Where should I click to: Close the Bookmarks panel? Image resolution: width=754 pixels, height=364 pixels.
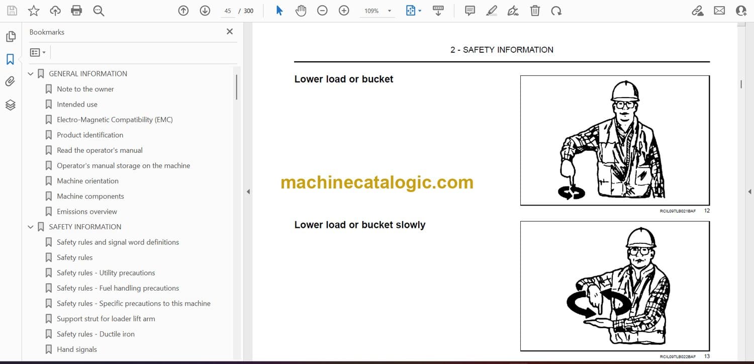point(230,32)
